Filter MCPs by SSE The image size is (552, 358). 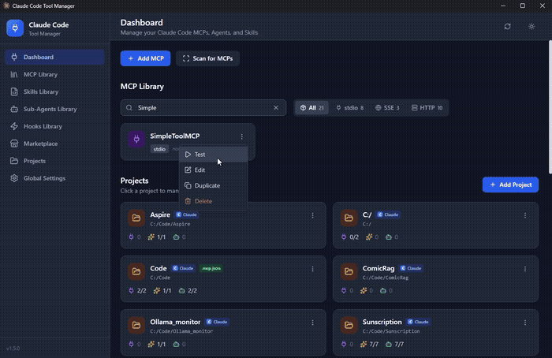(387, 108)
